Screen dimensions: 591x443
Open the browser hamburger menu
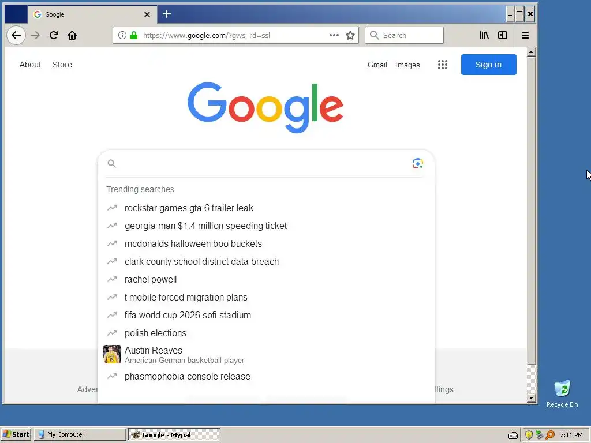[525, 35]
